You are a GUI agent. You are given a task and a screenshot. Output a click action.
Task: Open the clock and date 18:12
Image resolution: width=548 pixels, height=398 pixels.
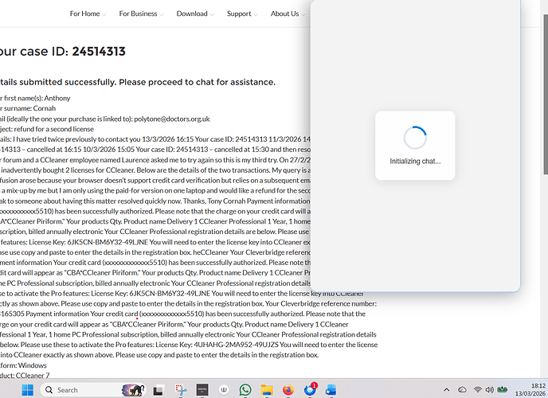(x=530, y=389)
